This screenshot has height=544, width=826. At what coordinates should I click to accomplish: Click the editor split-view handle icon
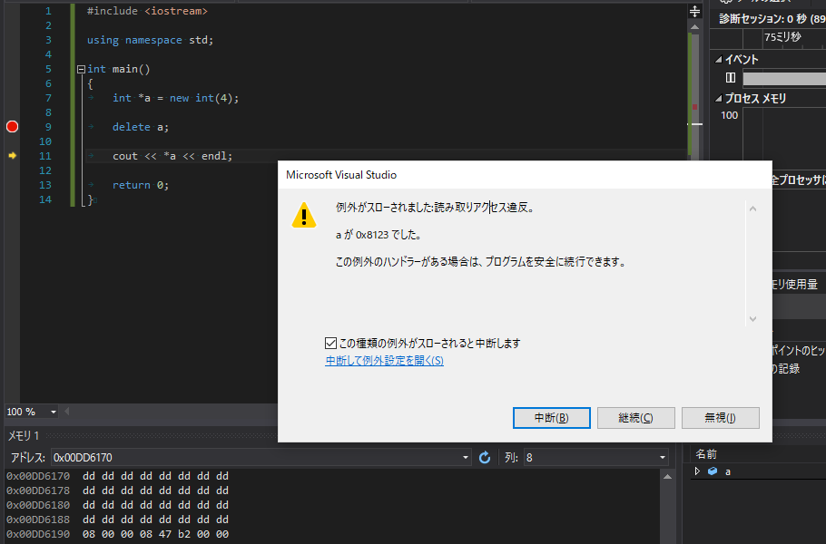tap(694, 11)
